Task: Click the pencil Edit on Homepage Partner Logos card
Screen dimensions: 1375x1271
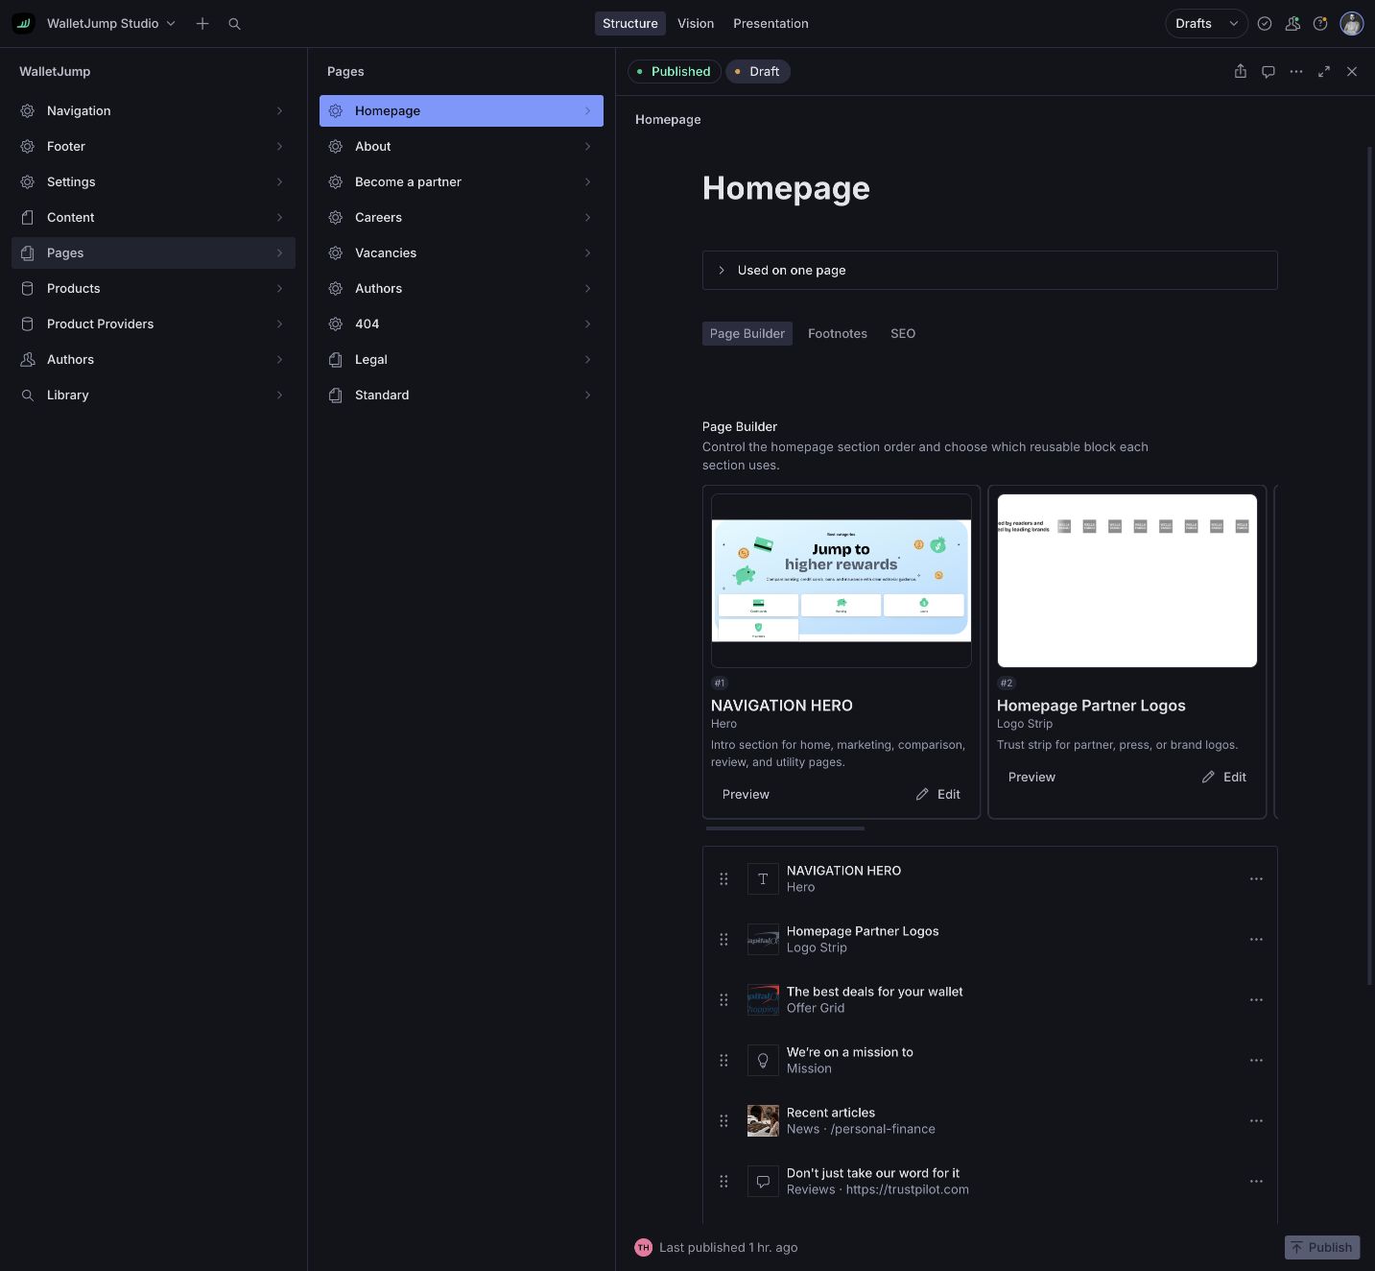Action: click(x=1223, y=777)
